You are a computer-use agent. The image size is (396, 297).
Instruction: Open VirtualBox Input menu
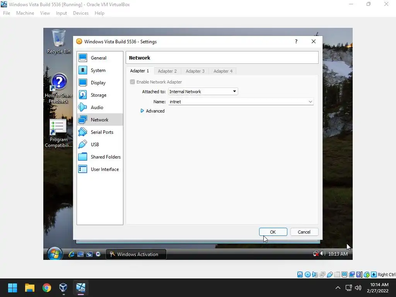pos(61,13)
